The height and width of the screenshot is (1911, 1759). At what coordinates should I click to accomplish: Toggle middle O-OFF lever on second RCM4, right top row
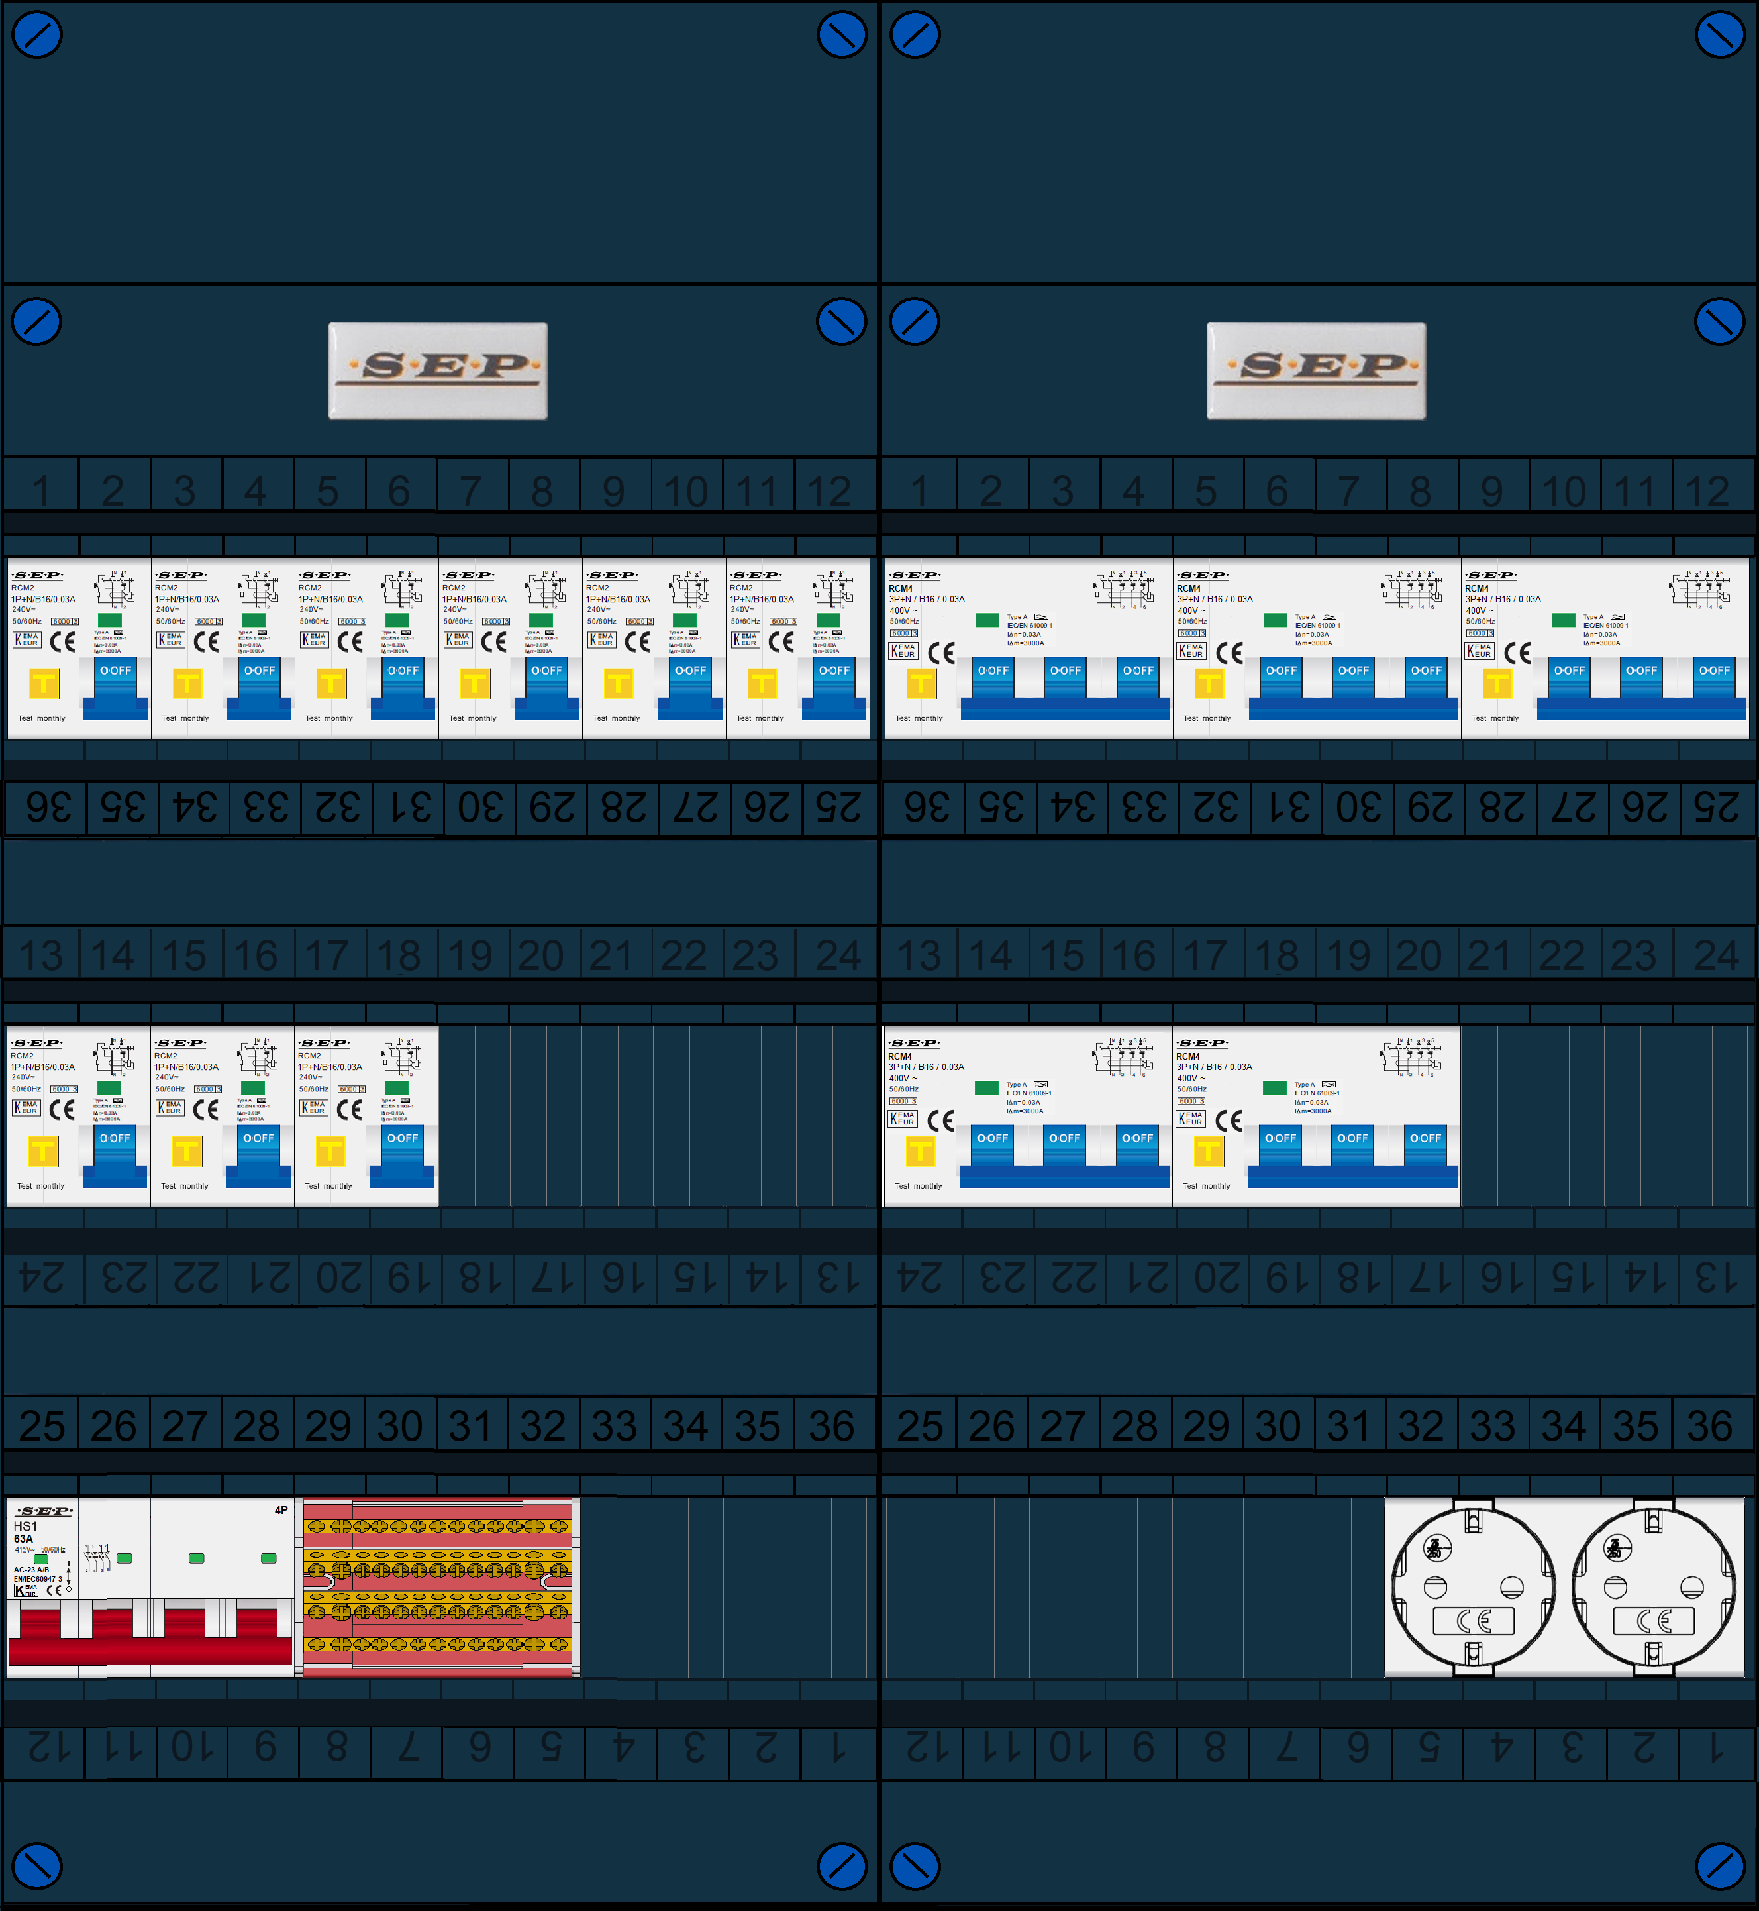(x=1354, y=678)
